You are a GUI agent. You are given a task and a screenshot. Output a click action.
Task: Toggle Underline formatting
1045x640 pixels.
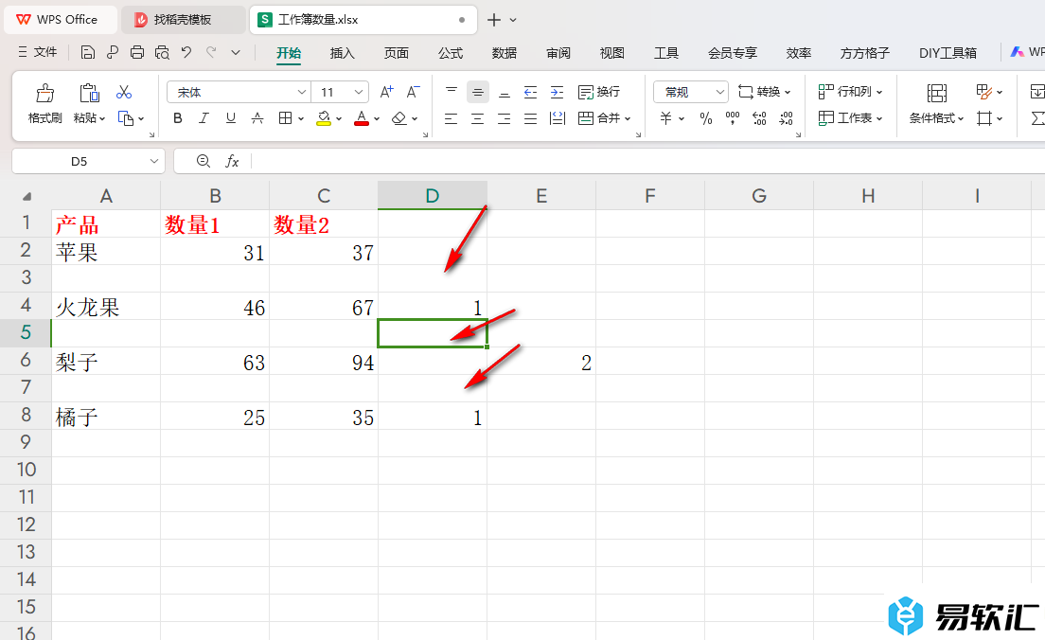coord(231,118)
